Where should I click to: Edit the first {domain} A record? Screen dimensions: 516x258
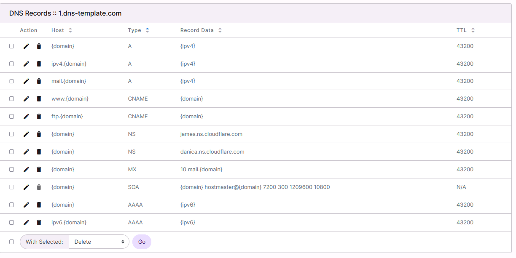coord(26,46)
